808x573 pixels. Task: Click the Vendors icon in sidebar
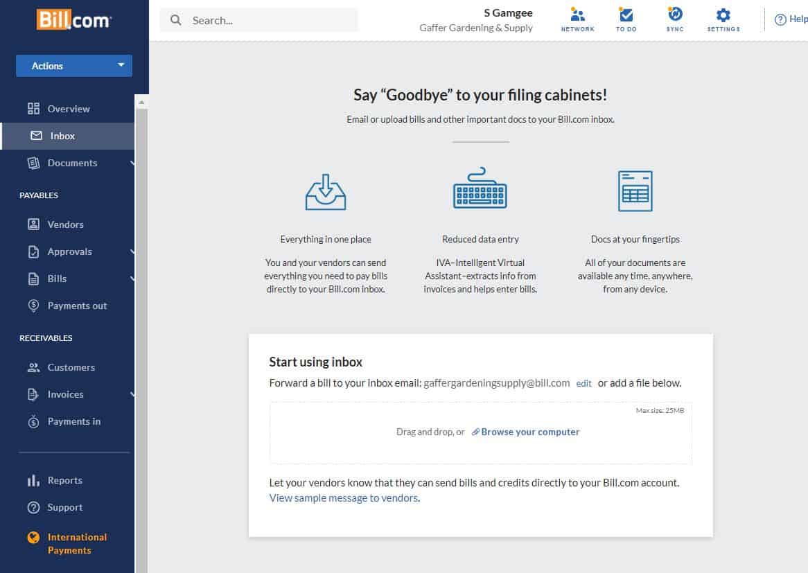click(x=33, y=224)
